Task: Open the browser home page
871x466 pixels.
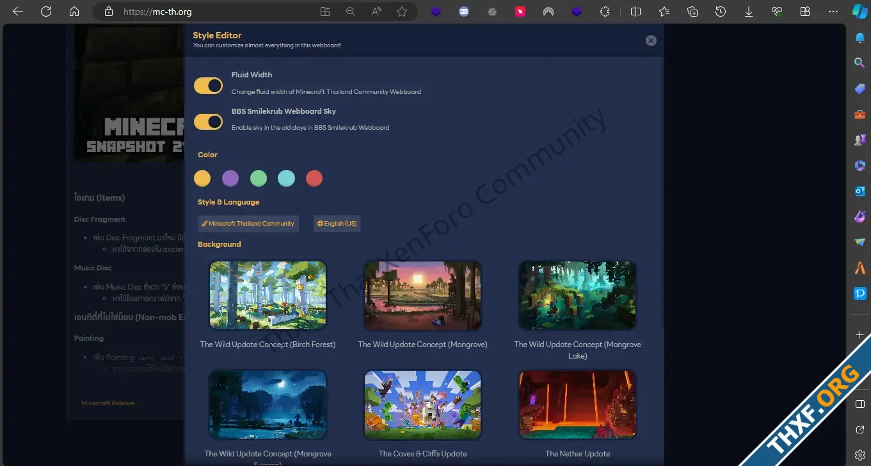Action: click(x=74, y=12)
